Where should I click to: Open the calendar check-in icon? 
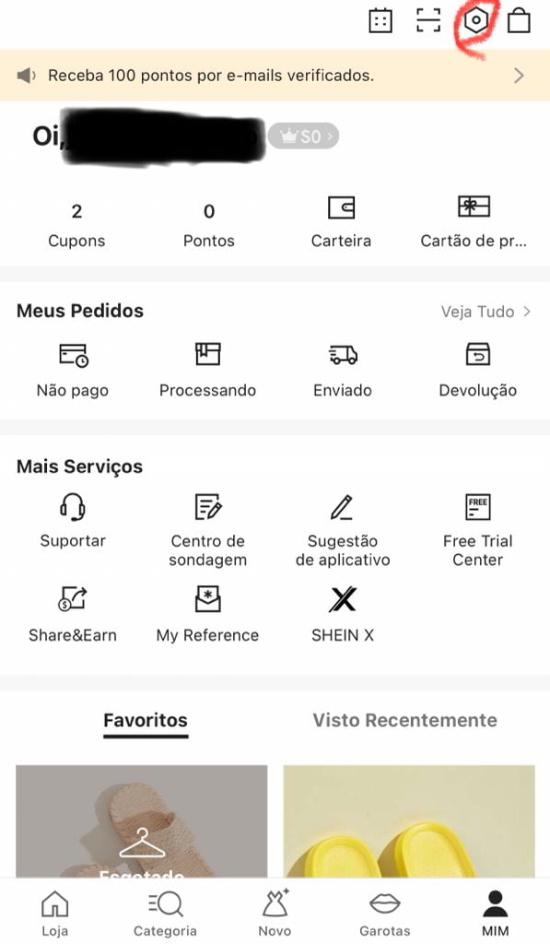(x=380, y=20)
